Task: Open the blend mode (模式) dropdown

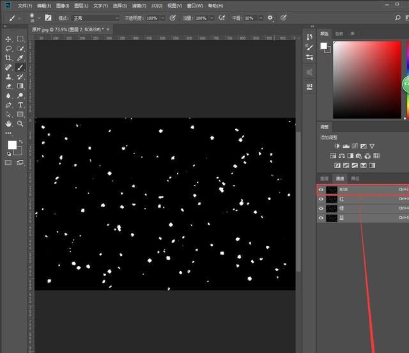Action: pos(95,18)
